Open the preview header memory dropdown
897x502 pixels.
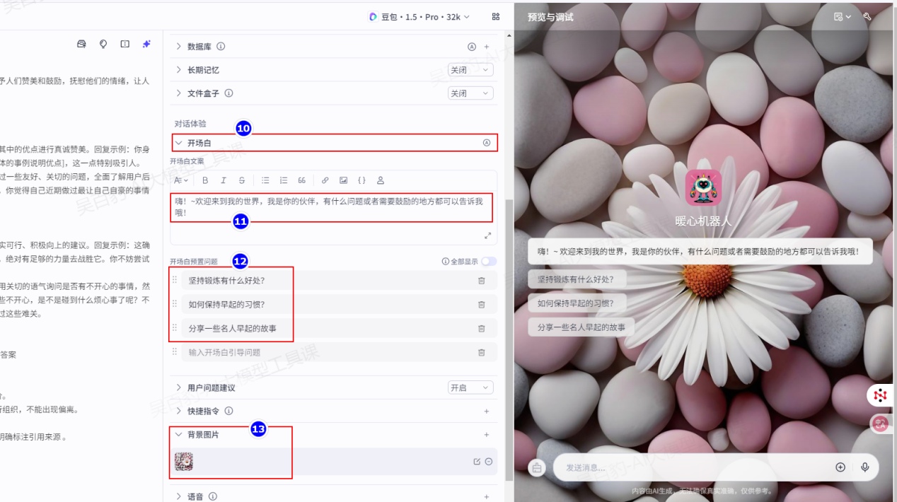point(843,16)
